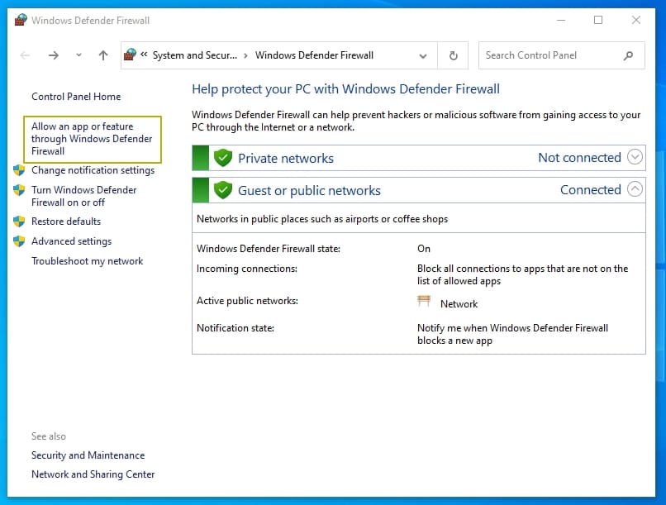Open Turn Windows Defender Firewall on or off
The image size is (666, 505).
click(x=84, y=196)
